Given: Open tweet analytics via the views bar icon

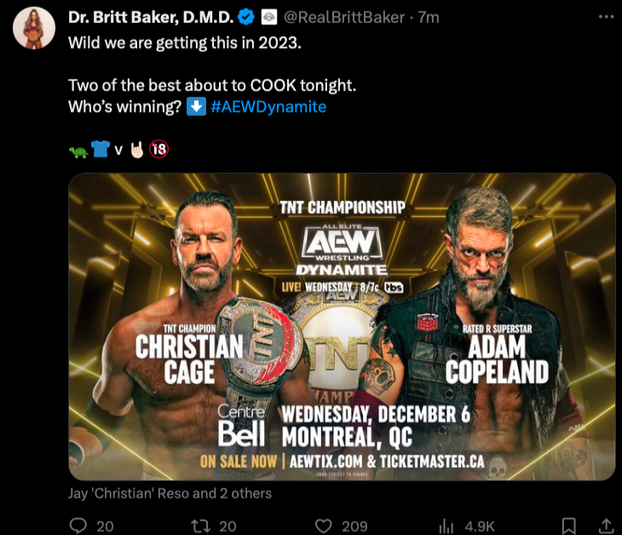Looking at the screenshot, I should [x=446, y=526].
